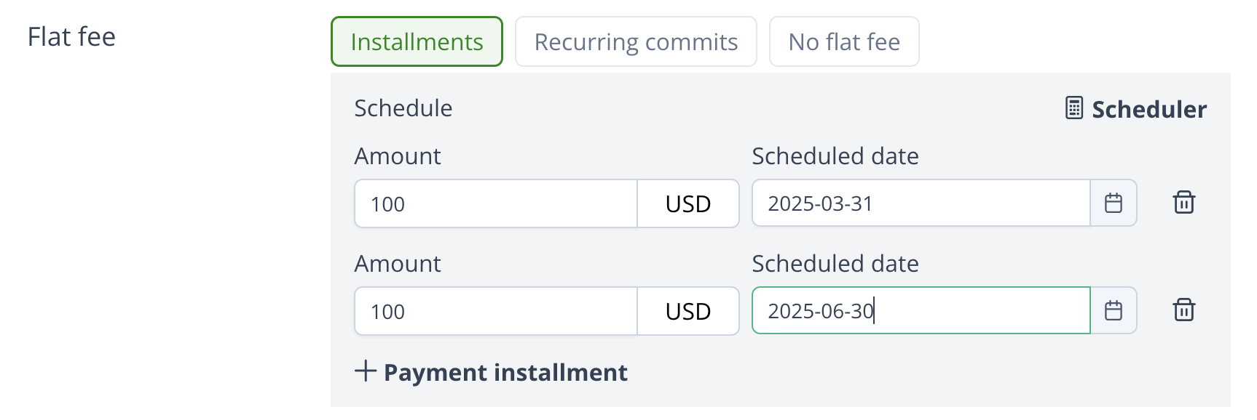Screen dimensions: 1257x420
Task: Switch to Recurring commits option
Action: coord(636,42)
